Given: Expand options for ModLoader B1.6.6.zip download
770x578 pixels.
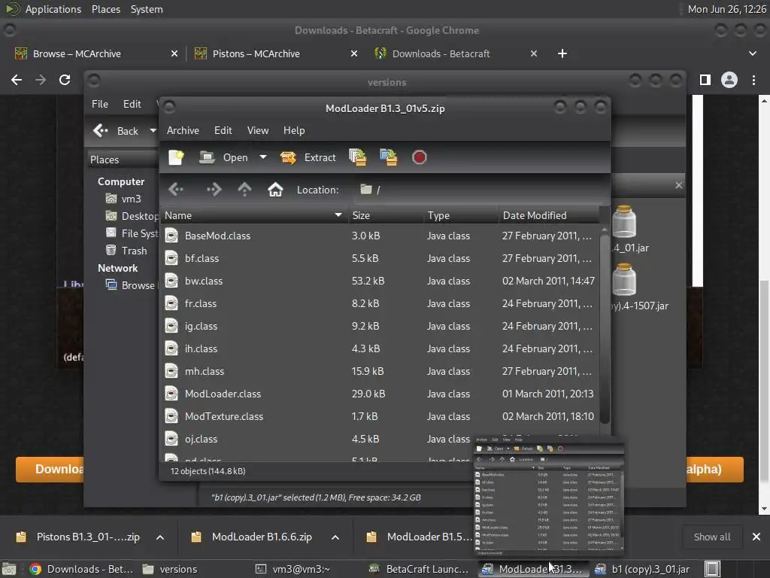Looking at the screenshot, I should point(335,537).
